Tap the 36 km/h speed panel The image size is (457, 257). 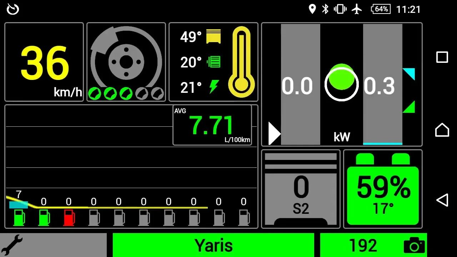[x=44, y=62]
